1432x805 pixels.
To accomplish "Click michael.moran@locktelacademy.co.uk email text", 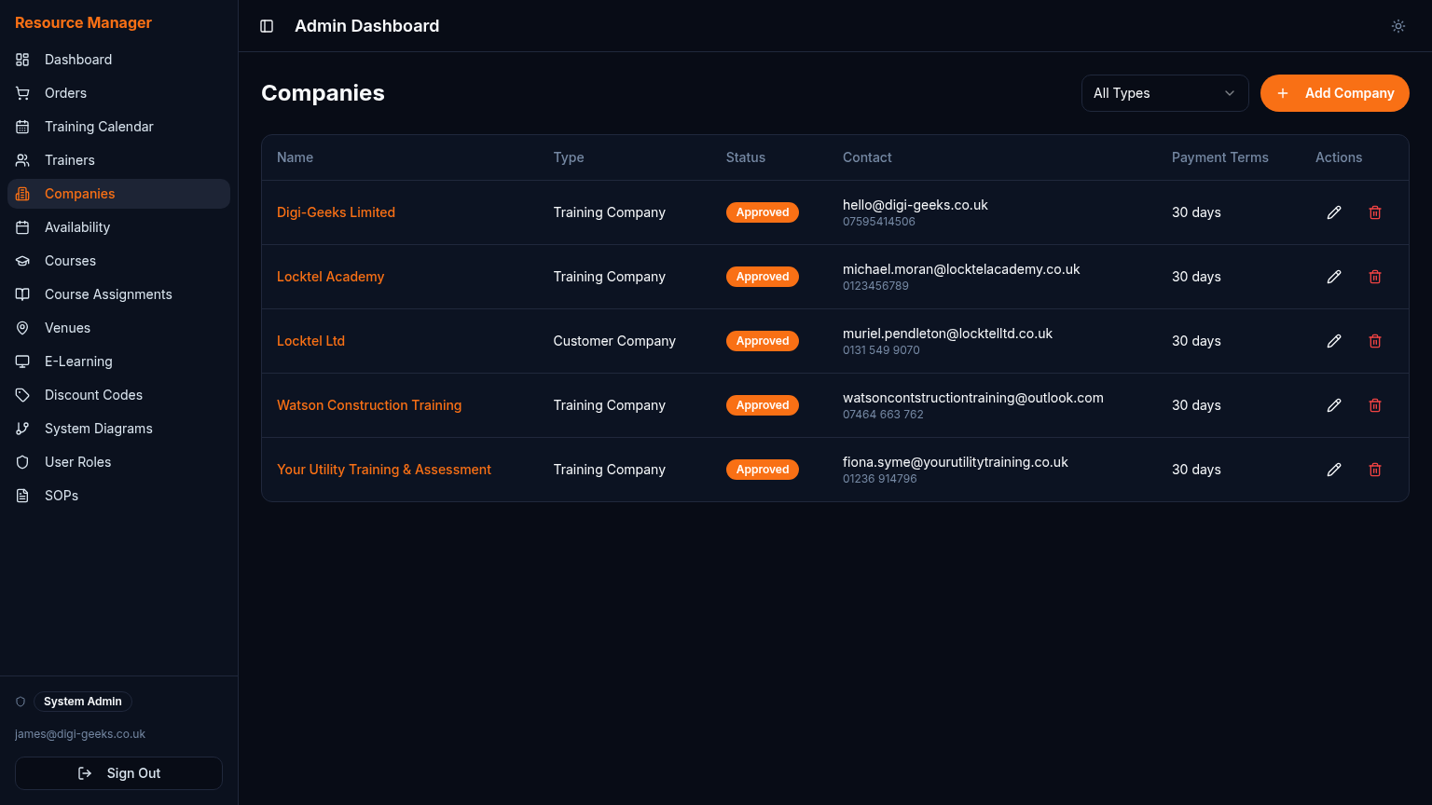I will 961,269.
